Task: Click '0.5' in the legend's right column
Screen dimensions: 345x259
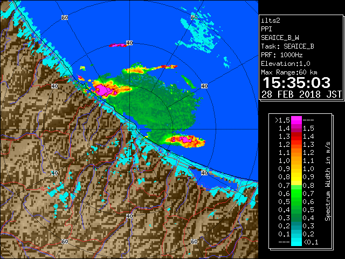Action: [308, 210]
